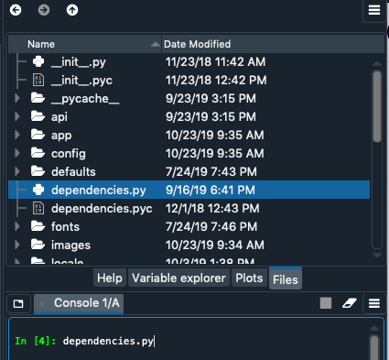Expand the config folder tree node
This screenshot has width=389, height=360.
(17, 153)
